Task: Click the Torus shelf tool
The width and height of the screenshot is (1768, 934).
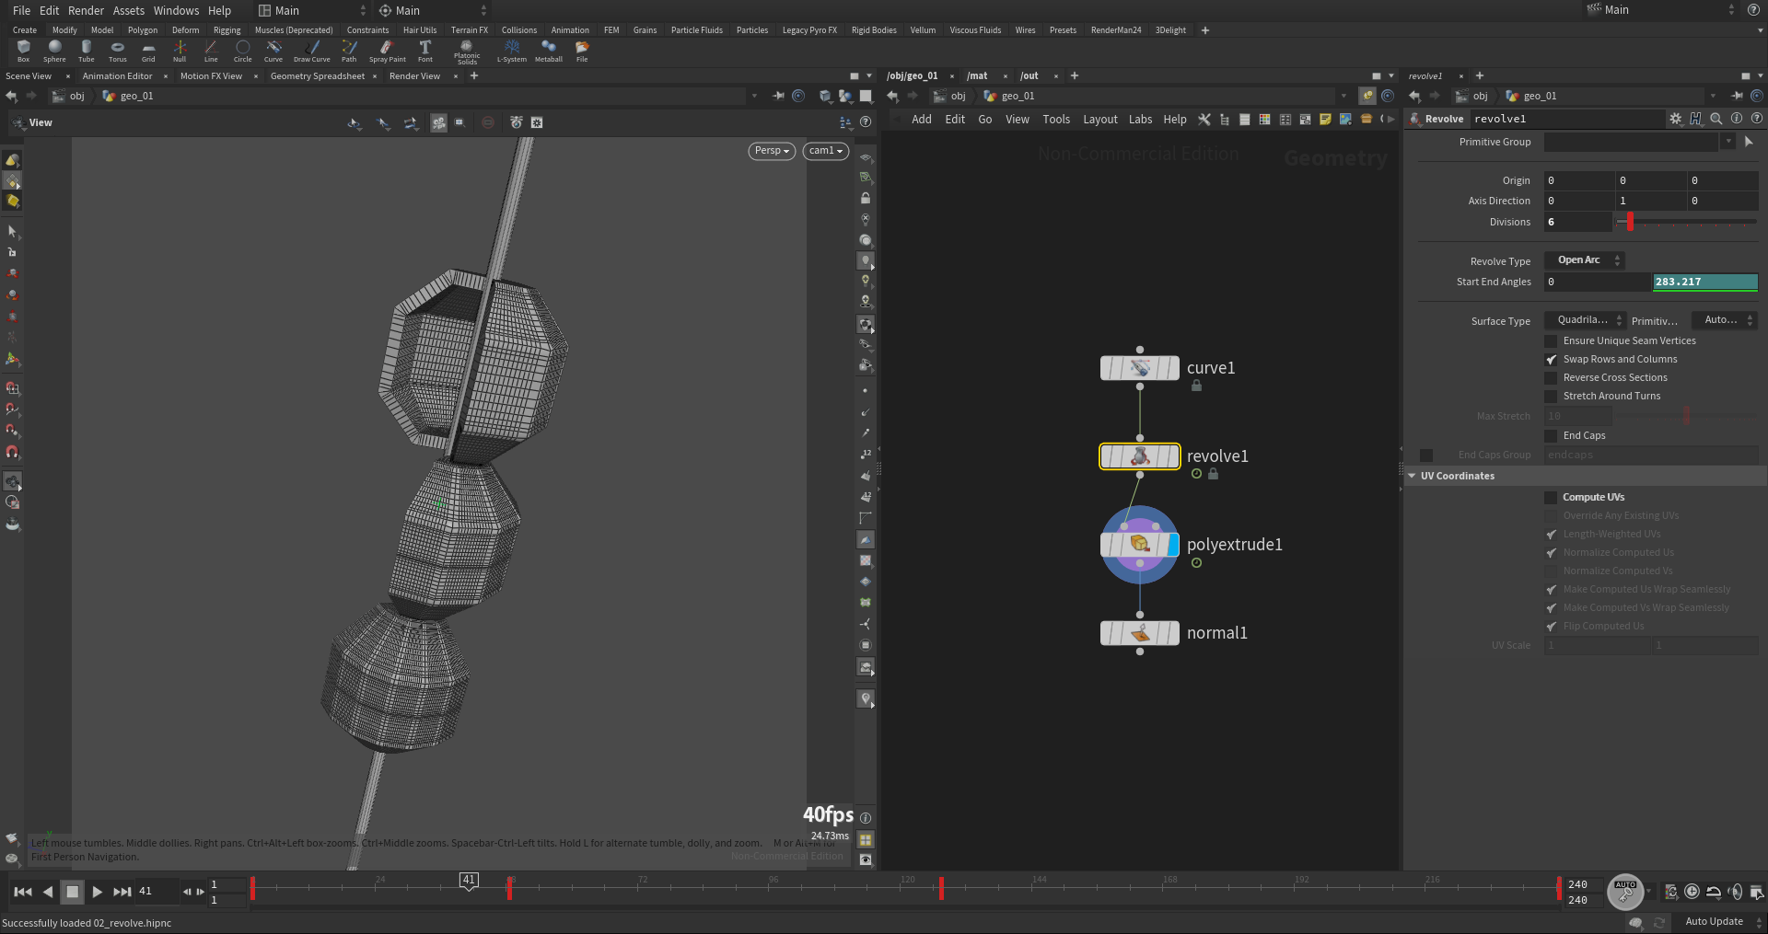Action: [x=117, y=51]
